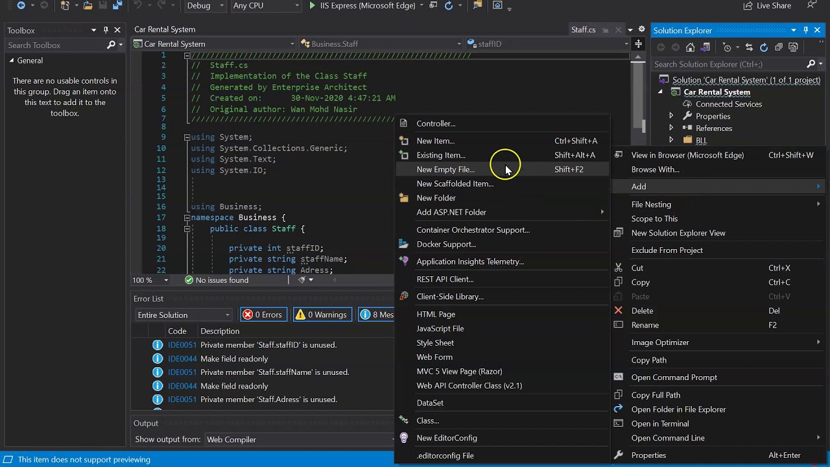Open the Entire Solution scope dropdown
830x467 pixels.
click(184, 315)
